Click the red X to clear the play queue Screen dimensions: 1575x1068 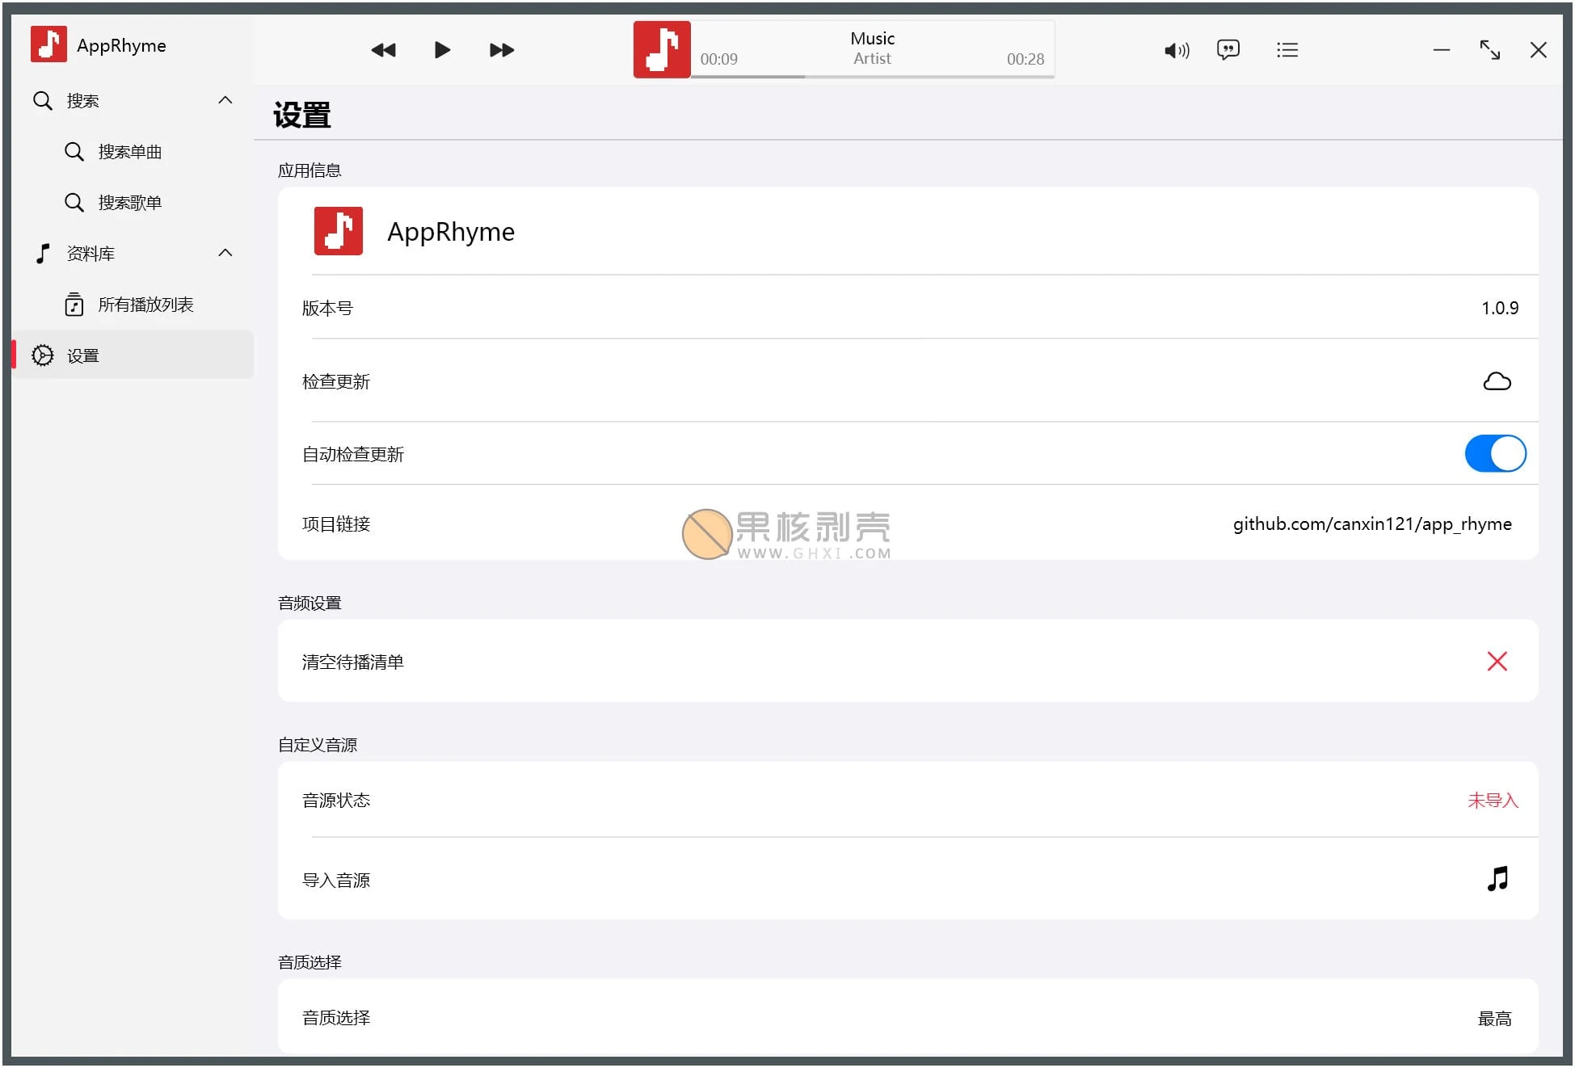click(x=1497, y=661)
